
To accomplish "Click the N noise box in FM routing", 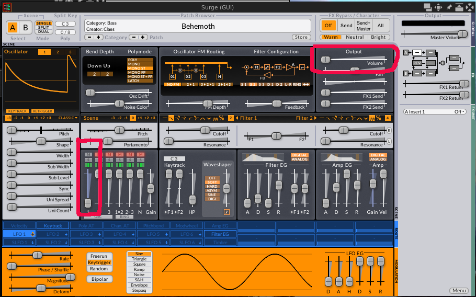I will click(x=220, y=76).
